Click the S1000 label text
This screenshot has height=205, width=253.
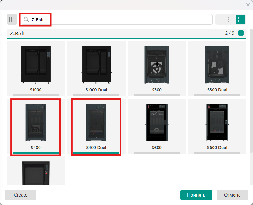36,90
